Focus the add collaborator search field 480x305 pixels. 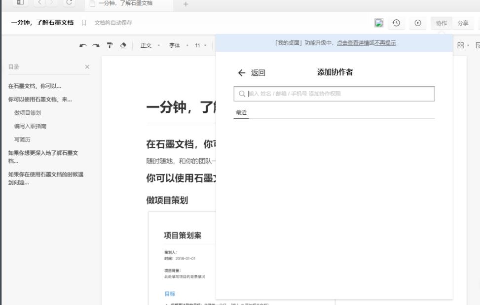pos(334,94)
